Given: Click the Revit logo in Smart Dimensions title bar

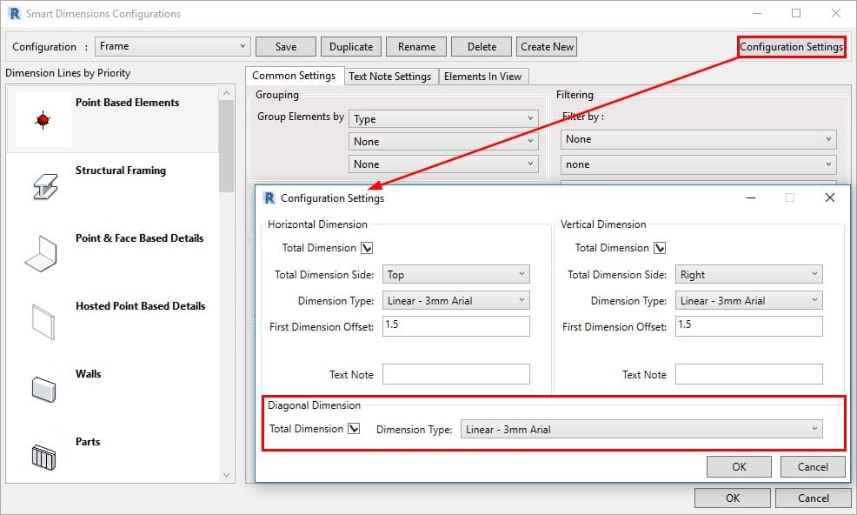Looking at the screenshot, I should 14,13.
